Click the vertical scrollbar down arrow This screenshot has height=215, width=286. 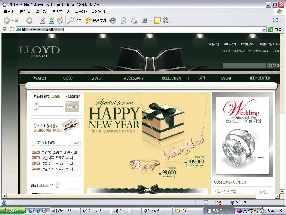(282, 192)
